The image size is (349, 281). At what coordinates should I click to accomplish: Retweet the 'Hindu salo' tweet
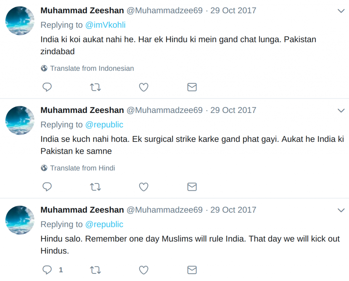pyautogui.click(x=95, y=270)
